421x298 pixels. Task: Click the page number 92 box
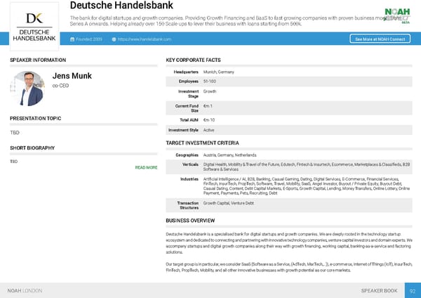[x=412, y=290]
